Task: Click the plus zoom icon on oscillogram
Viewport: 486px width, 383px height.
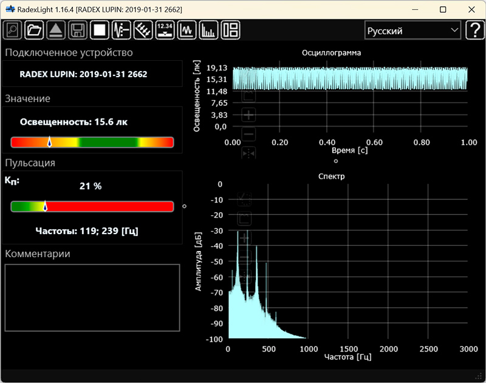Action: coord(249,114)
